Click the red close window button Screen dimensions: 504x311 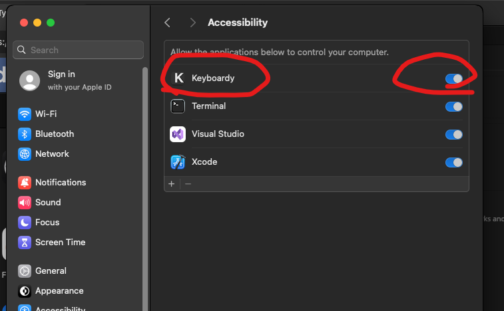[24, 23]
